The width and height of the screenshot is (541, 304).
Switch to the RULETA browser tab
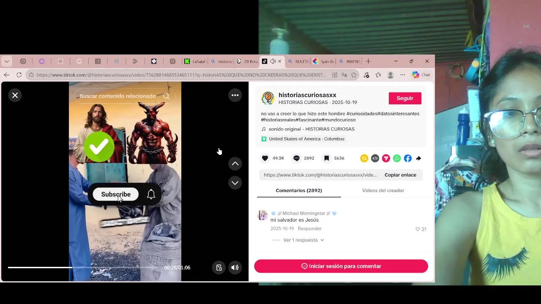click(298, 61)
